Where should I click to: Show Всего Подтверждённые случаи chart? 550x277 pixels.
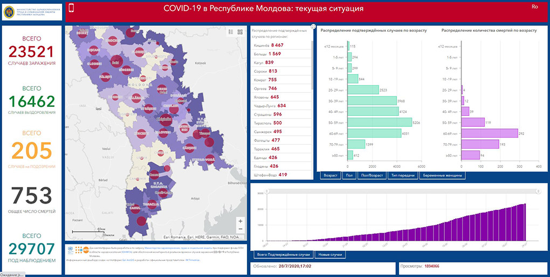(283, 254)
